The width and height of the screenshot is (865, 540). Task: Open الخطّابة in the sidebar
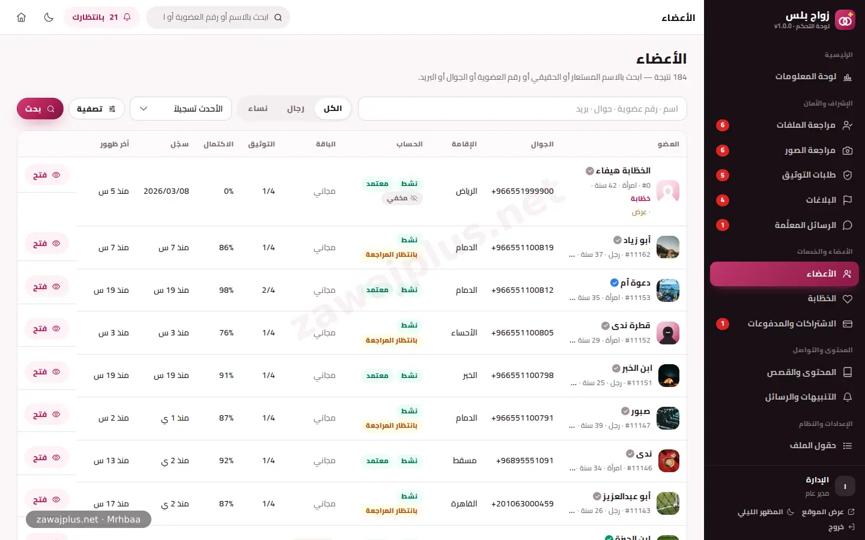point(785,298)
